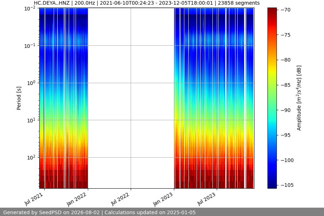Click the 2021 spectrogram data block
This screenshot has width=324, height=216.
point(64,98)
